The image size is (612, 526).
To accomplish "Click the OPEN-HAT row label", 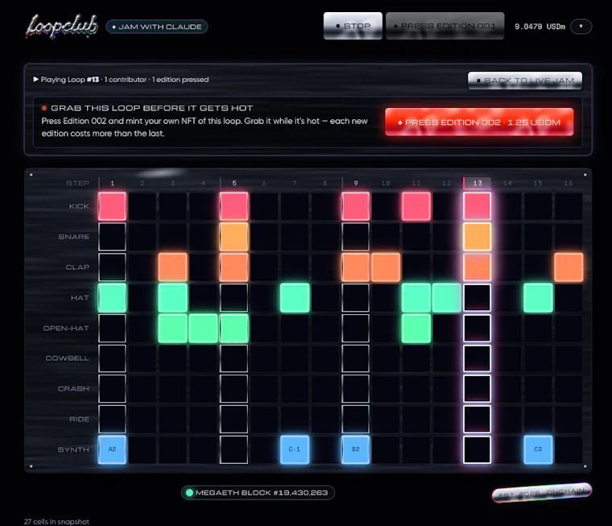I will tap(66, 328).
